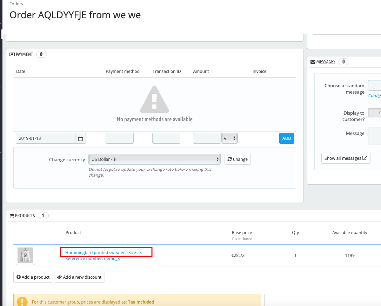Viewport: 381px width, 306px height.
Task: Click the Amount column header
Action: (201, 72)
